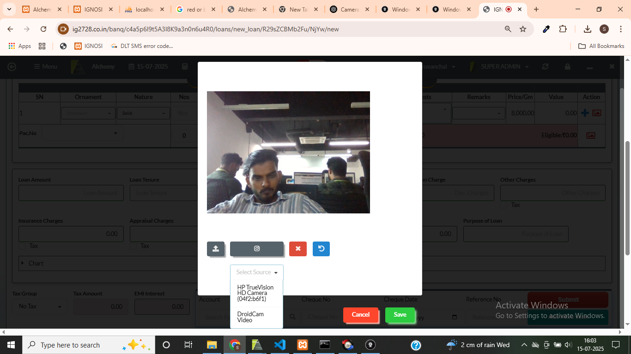Click the blue undo reset button
Image resolution: width=631 pixels, height=354 pixels.
(x=321, y=249)
